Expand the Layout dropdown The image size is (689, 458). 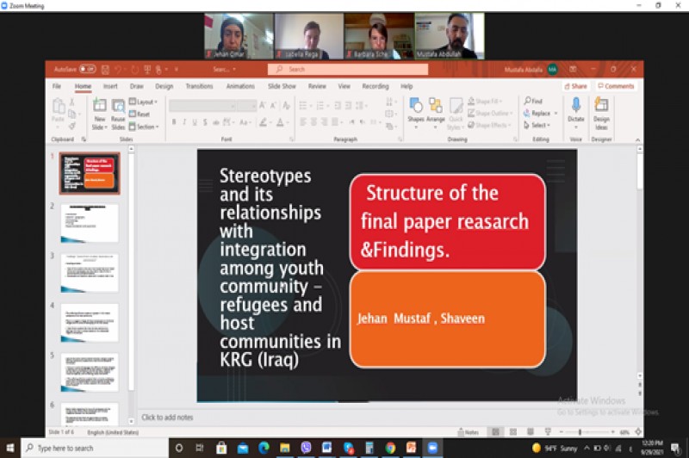pos(143,102)
